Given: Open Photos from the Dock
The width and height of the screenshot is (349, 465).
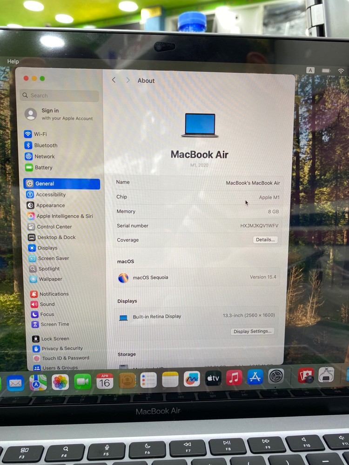Looking at the screenshot, I should point(60,382).
